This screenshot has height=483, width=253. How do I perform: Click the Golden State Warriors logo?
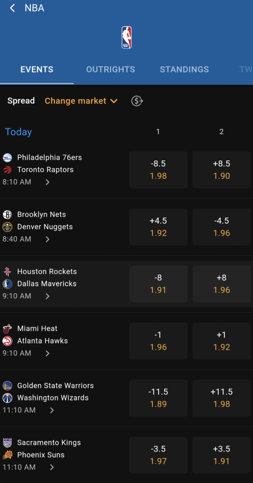(7, 385)
